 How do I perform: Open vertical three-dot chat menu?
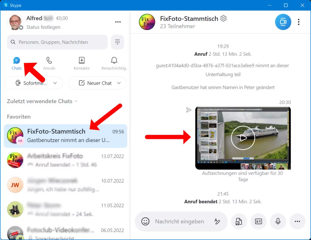(x=299, y=22)
